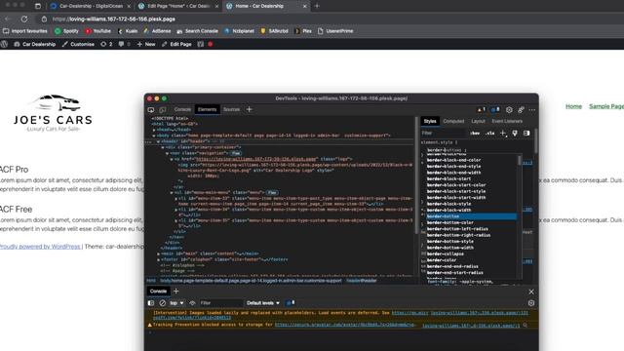Viewport: 624px width, 351px height.
Task: Switch to the Console tab in DevTools
Action: [182, 109]
